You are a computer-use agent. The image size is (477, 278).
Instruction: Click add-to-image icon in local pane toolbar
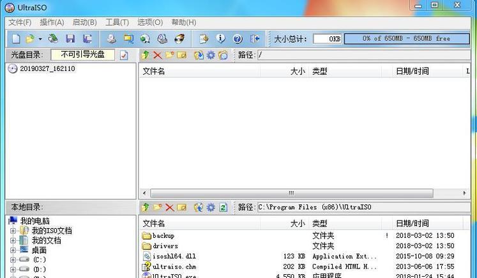pos(199,207)
